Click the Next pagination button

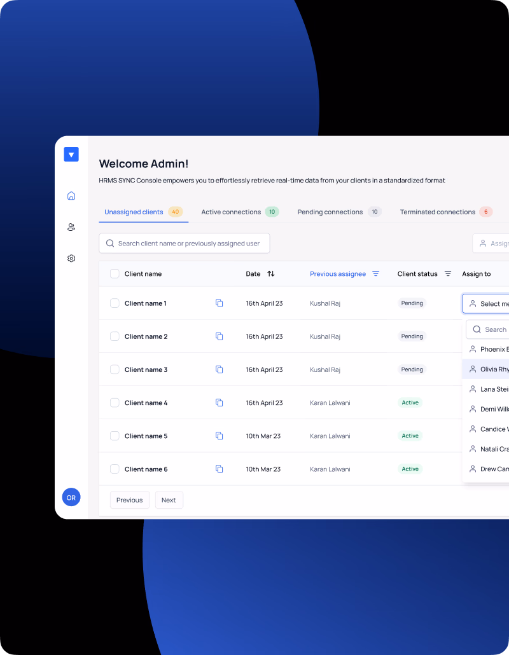coord(169,500)
